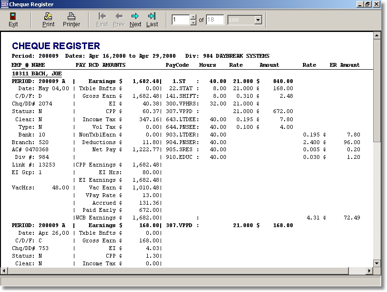Click the total pages field showing 18
This screenshot has height=292, width=387.
[214, 20]
